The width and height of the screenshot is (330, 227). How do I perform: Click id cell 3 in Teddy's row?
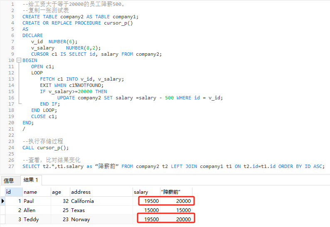[14, 219]
